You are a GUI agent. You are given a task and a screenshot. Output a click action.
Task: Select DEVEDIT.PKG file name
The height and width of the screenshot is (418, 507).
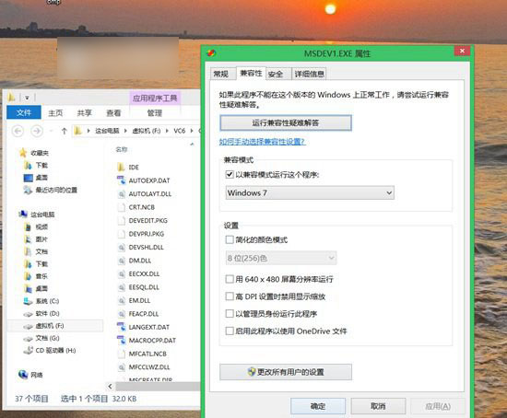pyautogui.click(x=148, y=221)
